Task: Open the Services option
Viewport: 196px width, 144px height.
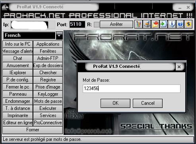Action: [x=48, y=115]
